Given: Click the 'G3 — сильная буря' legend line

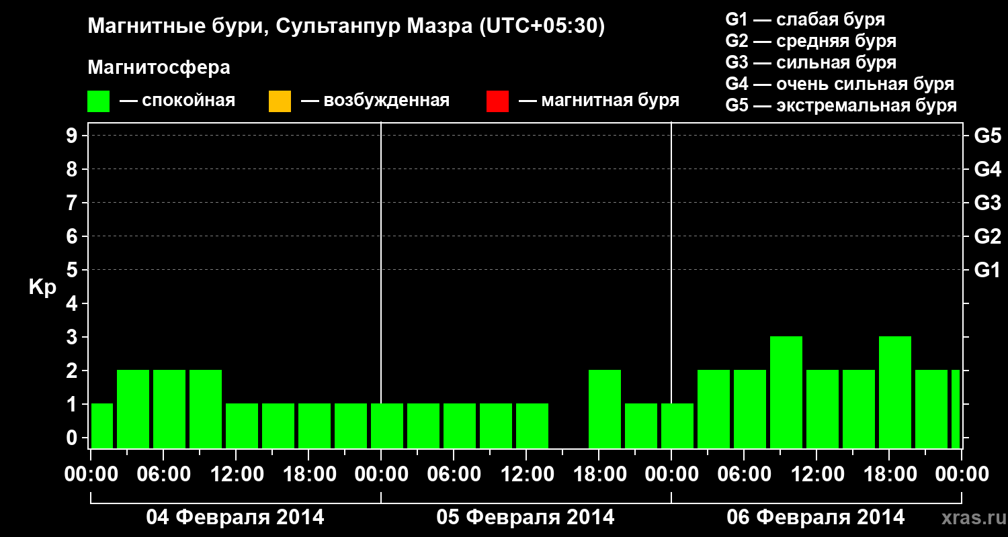Looking at the screenshot, I should (x=811, y=62).
